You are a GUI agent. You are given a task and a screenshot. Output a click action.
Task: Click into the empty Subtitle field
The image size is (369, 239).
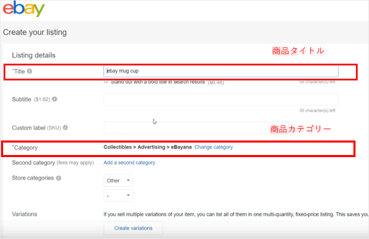[x=221, y=99]
